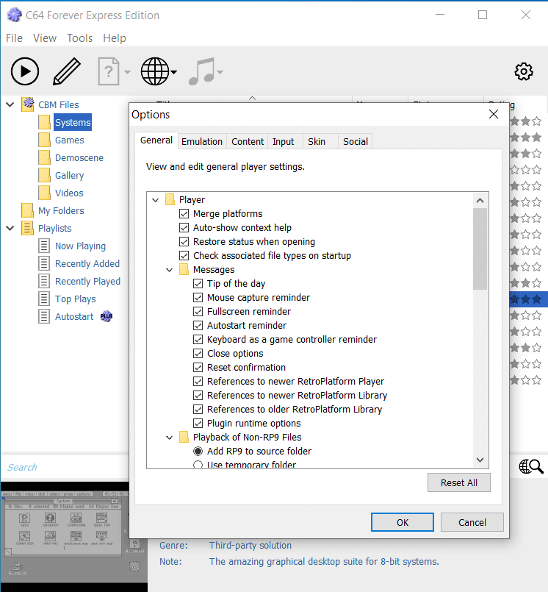Click the Demoscene folder icon

tap(44, 158)
